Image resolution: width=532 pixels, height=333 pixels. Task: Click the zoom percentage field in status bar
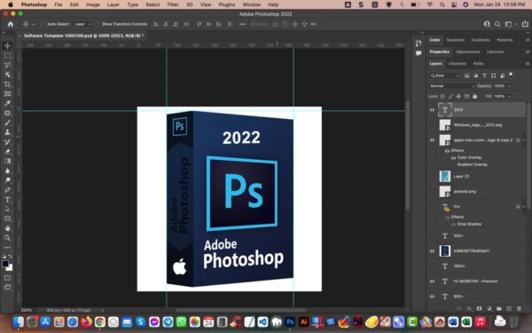[x=27, y=310]
